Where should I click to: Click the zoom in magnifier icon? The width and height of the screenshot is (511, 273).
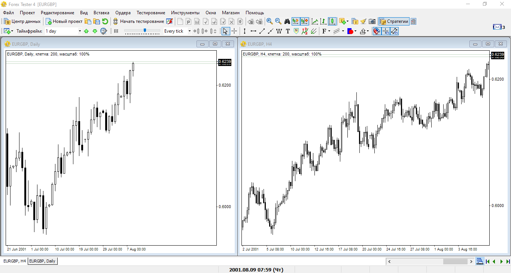pyautogui.click(x=269, y=21)
